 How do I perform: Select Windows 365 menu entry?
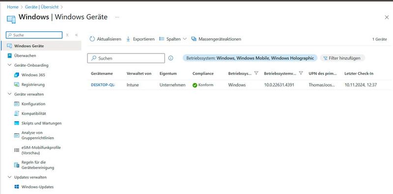[33, 75]
